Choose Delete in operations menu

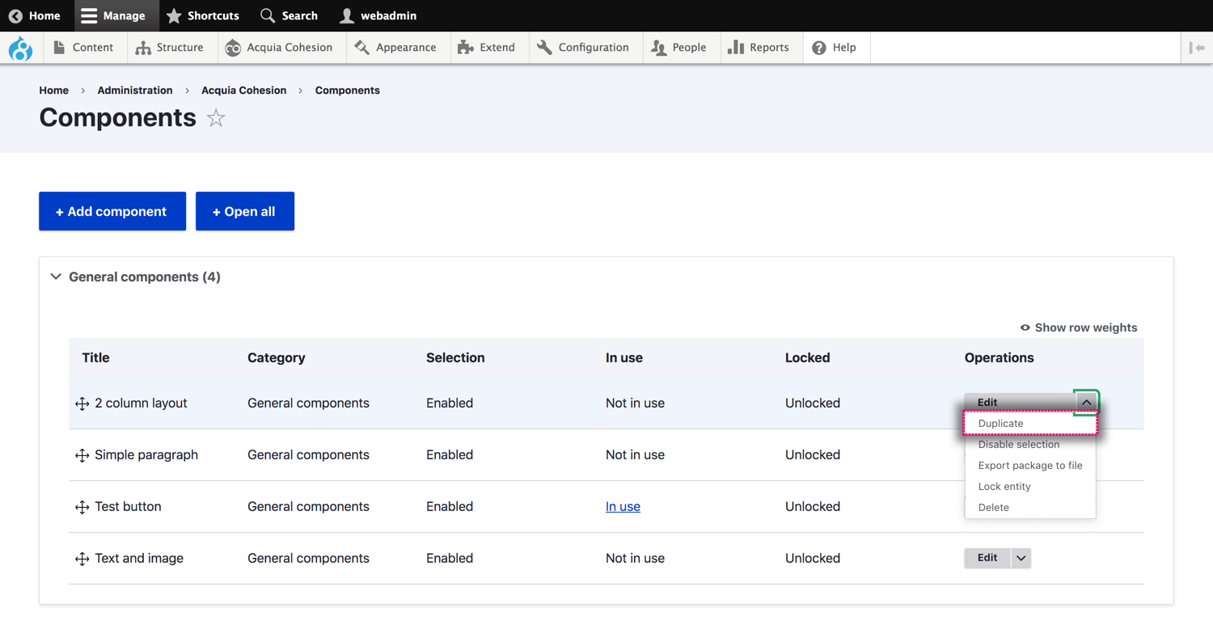1029,508
